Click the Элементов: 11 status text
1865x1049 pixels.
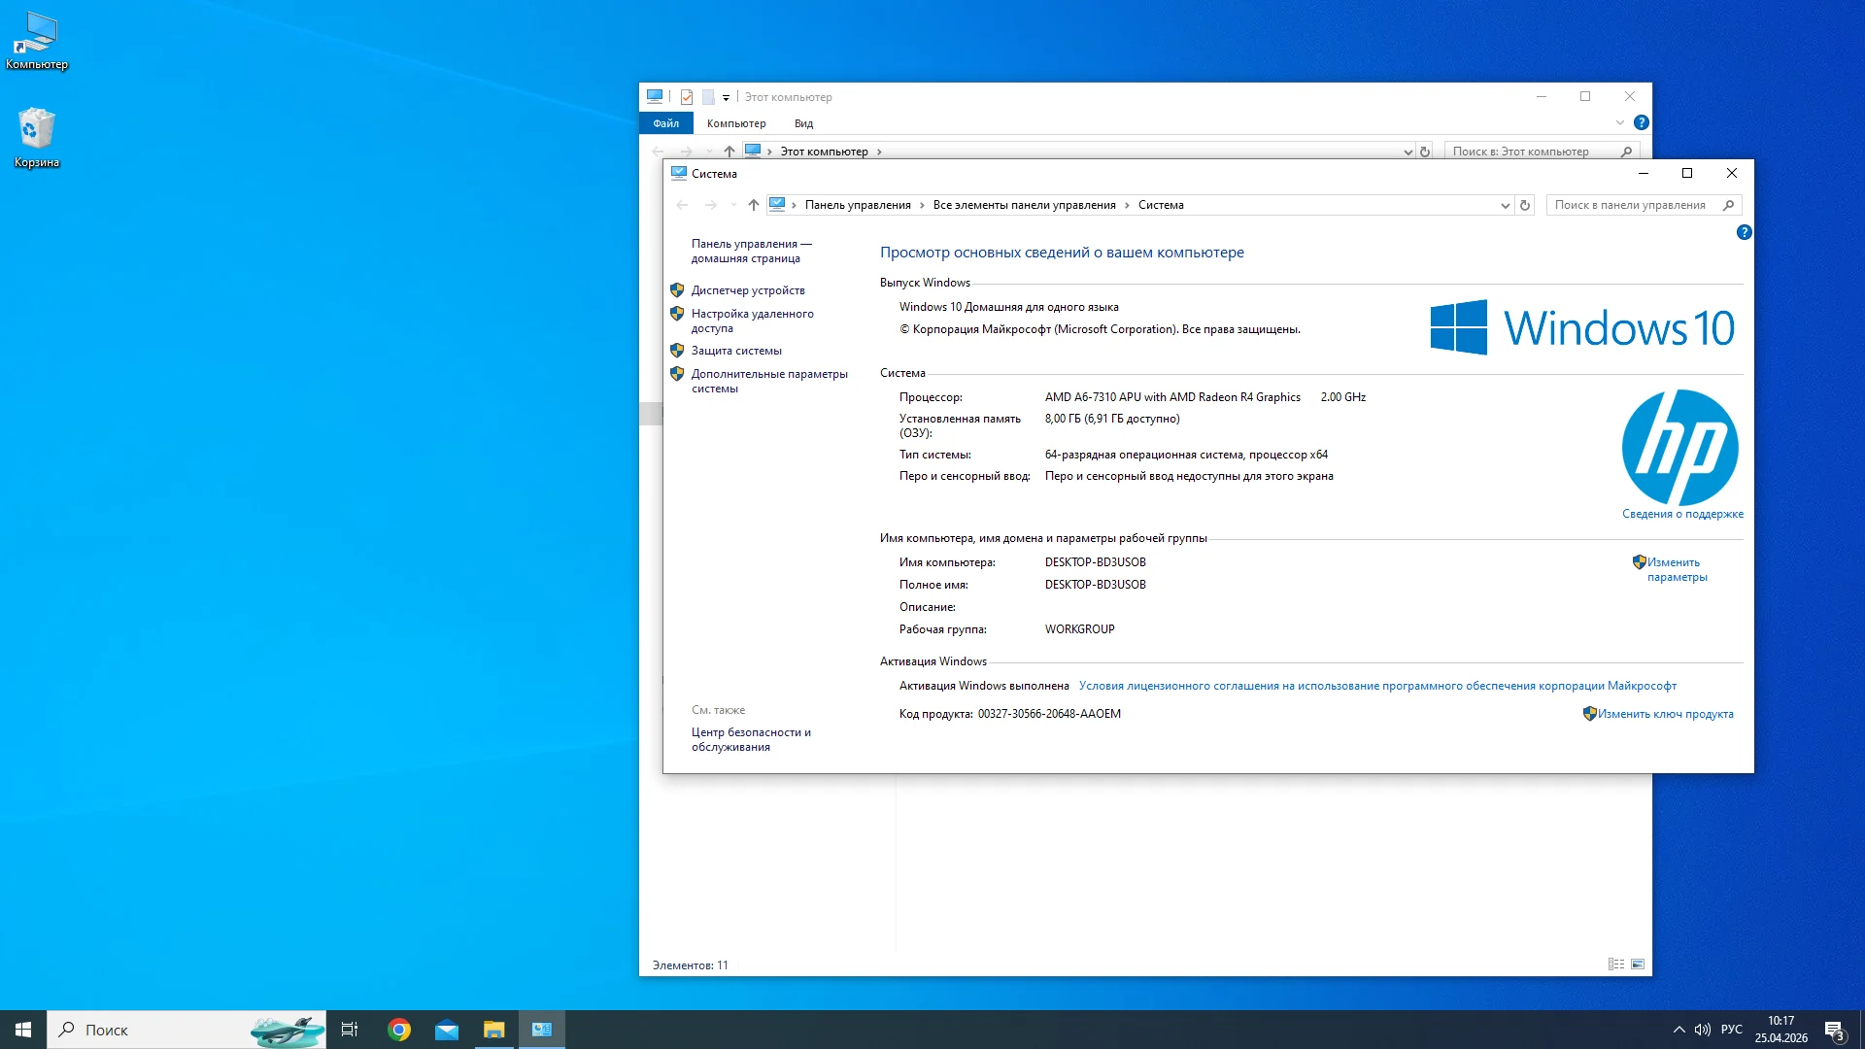point(690,965)
